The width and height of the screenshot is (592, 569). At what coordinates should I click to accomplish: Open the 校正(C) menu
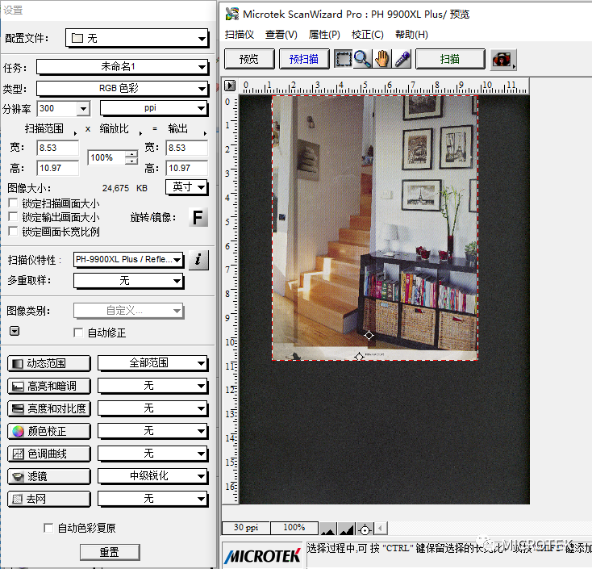coord(367,35)
